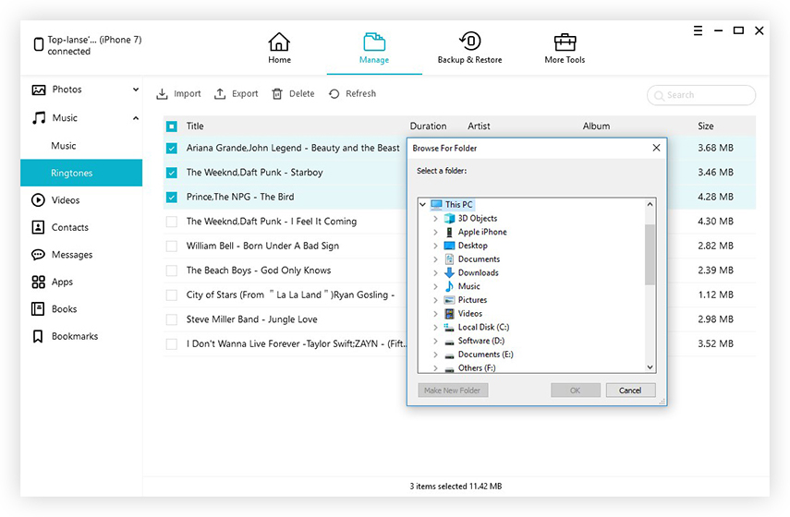Expand the Apple iPhone node
Viewport: 790px width, 517px height.
pyautogui.click(x=435, y=232)
